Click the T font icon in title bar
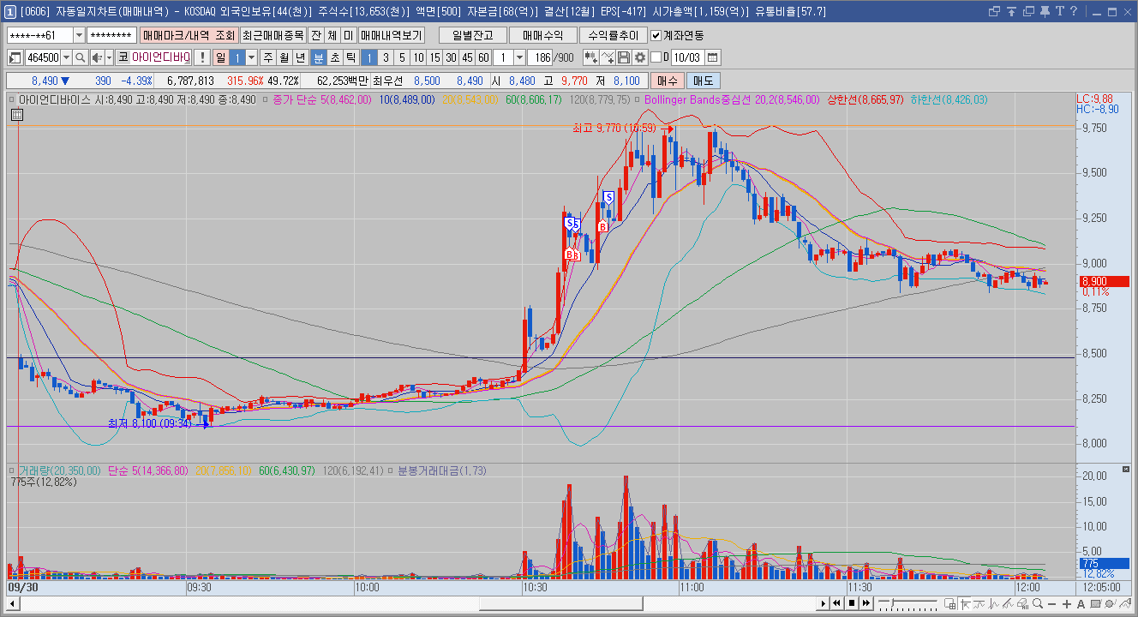1138x617 pixels. [1060, 11]
